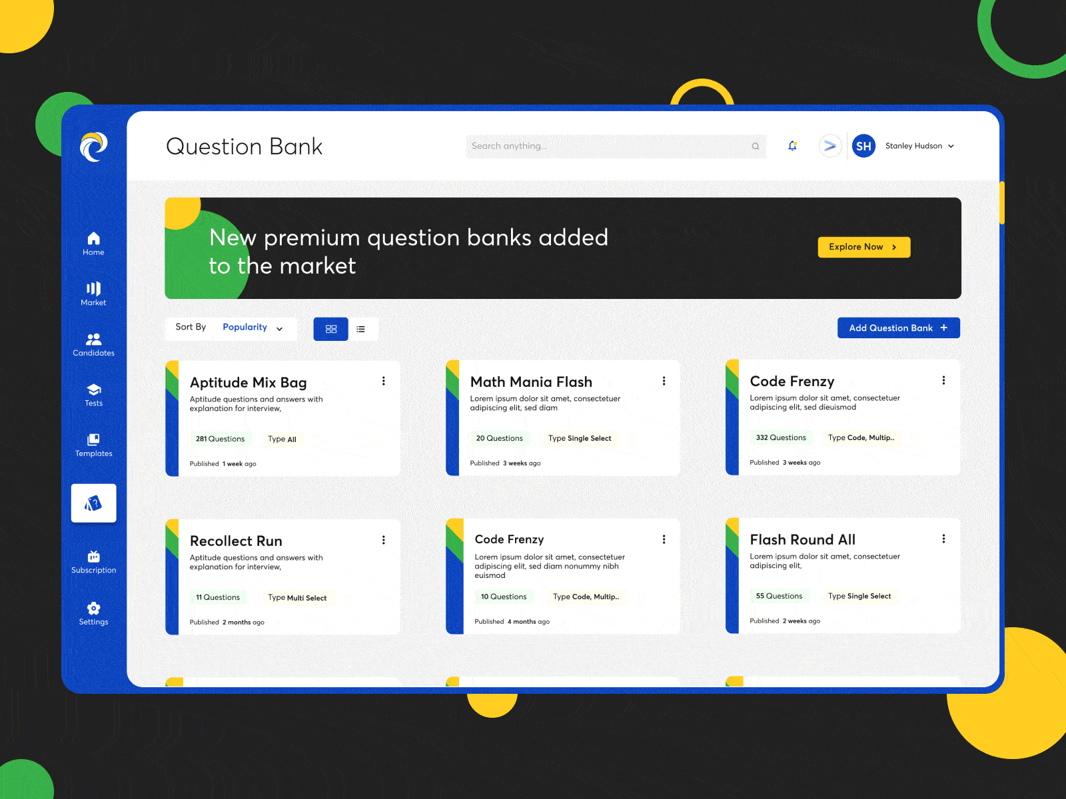The image size is (1066, 799).
Task: Click Type Single Select on Math Mania Flash
Action: point(580,438)
